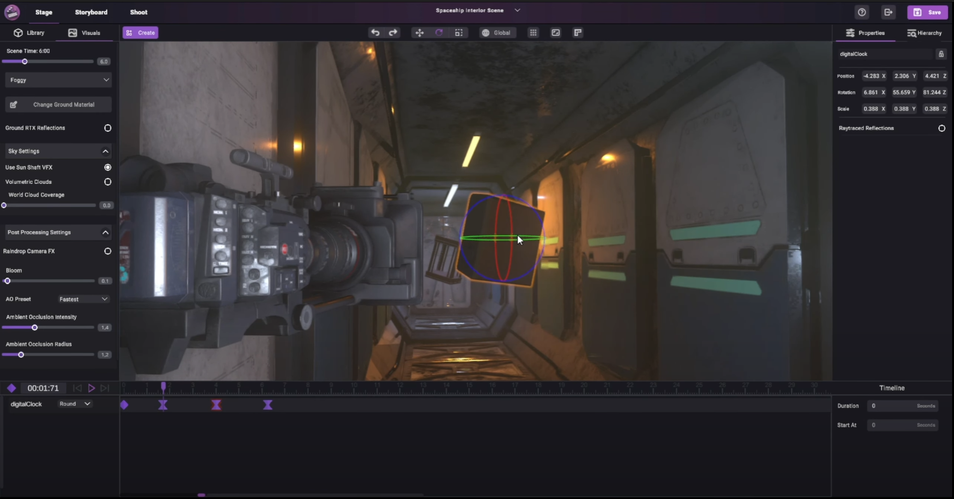Open the Hierarchy panel tab
Viewport: 954px width, 499px height.
click(x=925, y=33)
